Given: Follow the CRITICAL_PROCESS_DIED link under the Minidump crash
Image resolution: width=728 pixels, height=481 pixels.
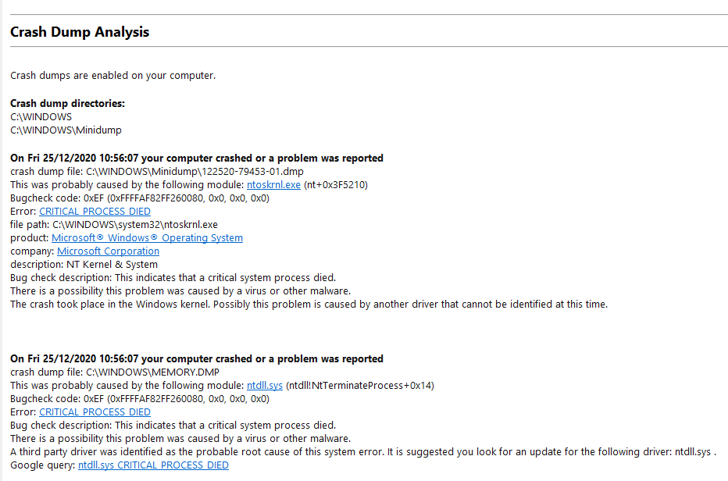Looking at the screenshot, I should [x=95, y=212].
